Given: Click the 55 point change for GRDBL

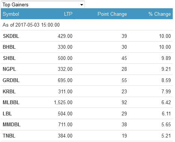Looking at the screenshot, I should [124, 80].
